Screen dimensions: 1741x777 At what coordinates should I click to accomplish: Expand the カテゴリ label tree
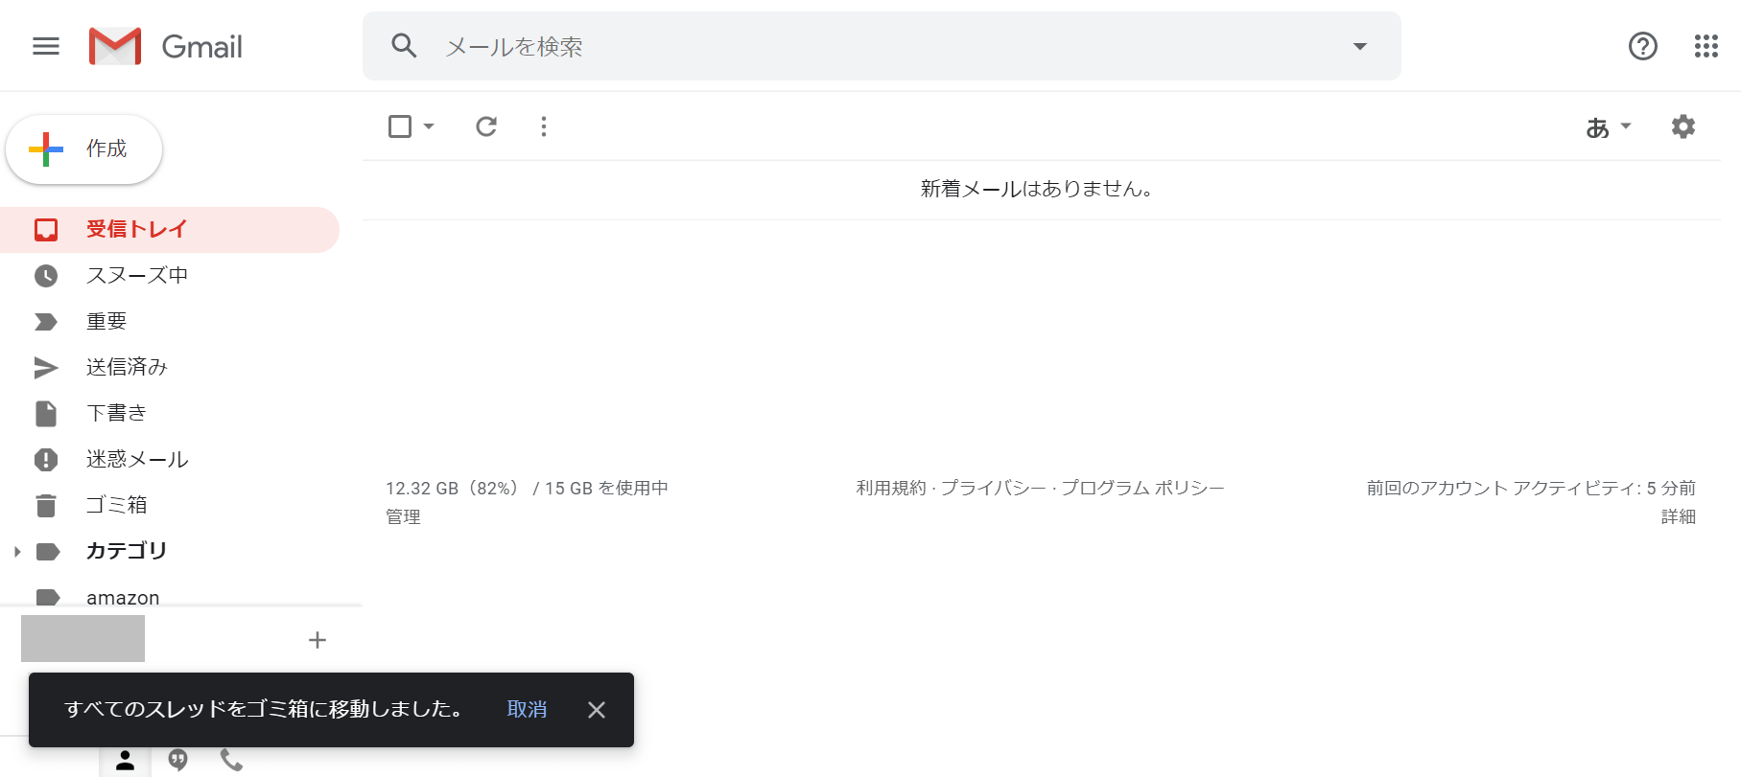[x=17, y=552]
